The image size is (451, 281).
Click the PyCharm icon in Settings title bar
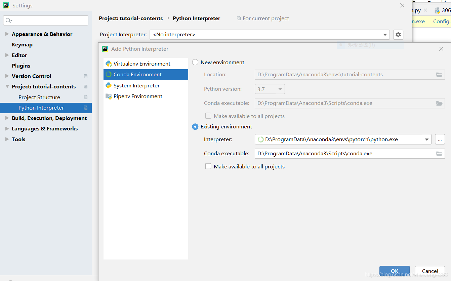(x=6, y=5)
